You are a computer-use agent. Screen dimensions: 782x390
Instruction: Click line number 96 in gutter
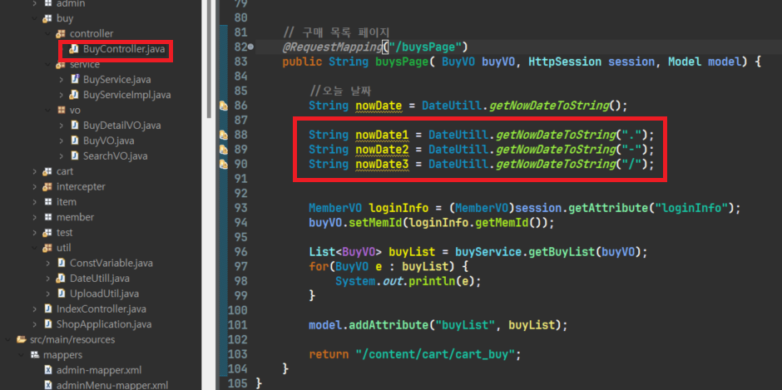tap(241, 252)
